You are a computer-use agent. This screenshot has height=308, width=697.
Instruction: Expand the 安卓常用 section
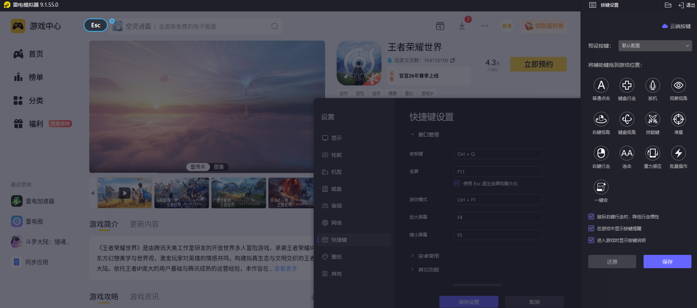[425, 256]
